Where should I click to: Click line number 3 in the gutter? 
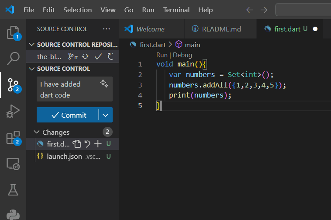[140, 85]
